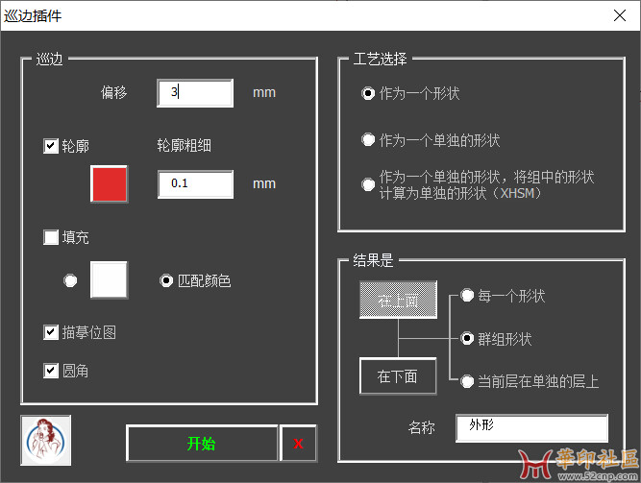Choose 作为一个单独的形状 radio option
Viewport: 641px width, 483px height.
pos(368,140)
